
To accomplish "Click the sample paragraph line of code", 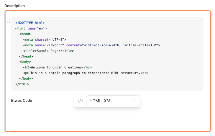I will 86,73.
